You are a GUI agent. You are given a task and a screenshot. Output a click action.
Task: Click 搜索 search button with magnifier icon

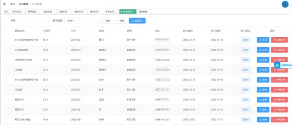pos(107,21)
